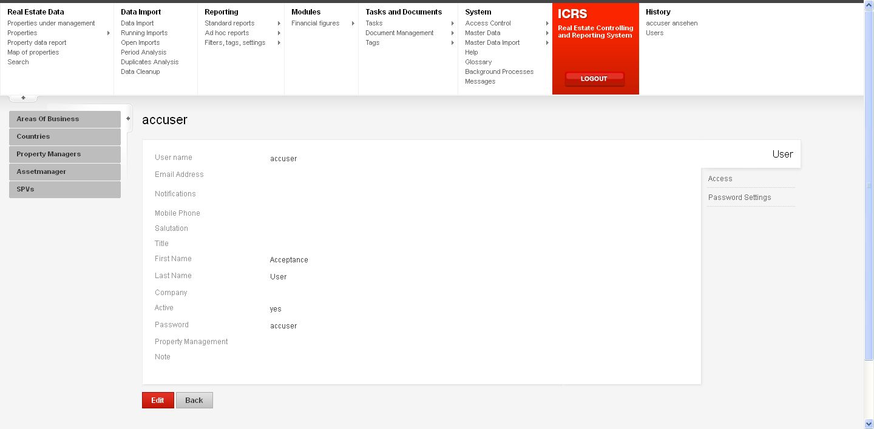Expand Financial figures submenu arrow

pyautogui.click(x=353, y=23)
